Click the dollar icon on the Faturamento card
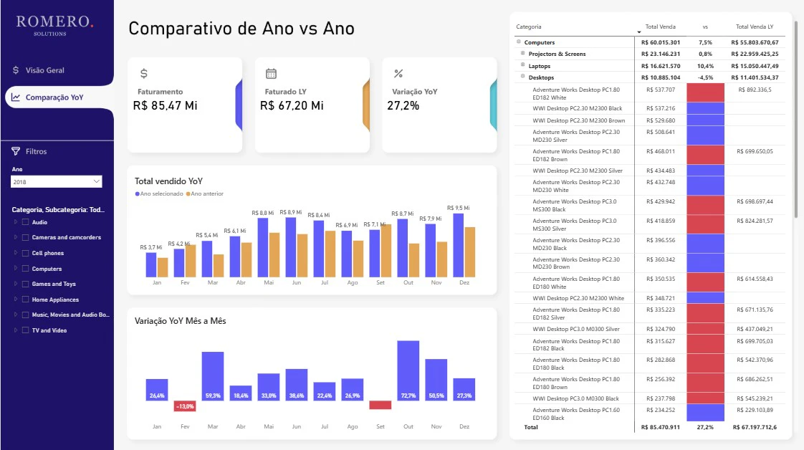Viewport: 804px width, 450px height. 144,73
